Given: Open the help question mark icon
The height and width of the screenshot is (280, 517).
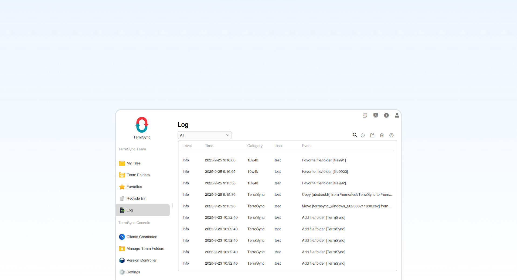Looking at the screenshot, I should click(386, 115).
